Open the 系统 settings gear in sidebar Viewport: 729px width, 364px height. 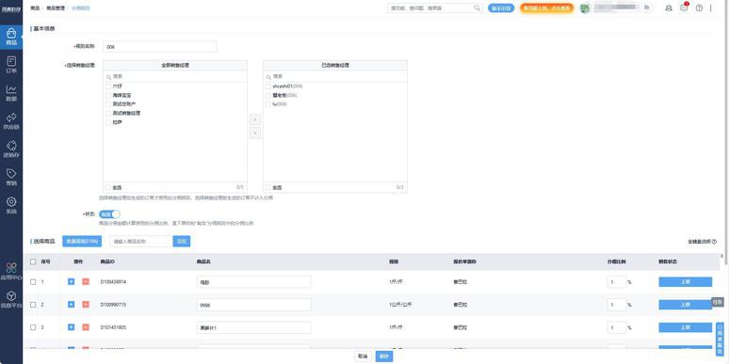point(11,205)
